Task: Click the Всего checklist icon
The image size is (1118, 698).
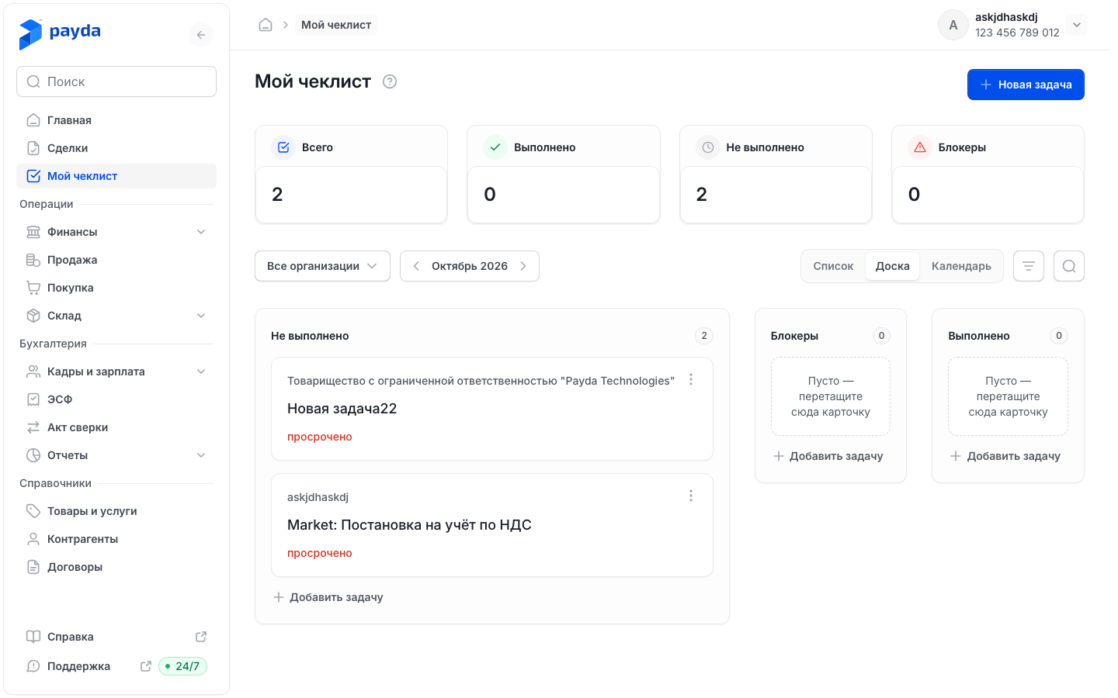Action: point(284,147)
